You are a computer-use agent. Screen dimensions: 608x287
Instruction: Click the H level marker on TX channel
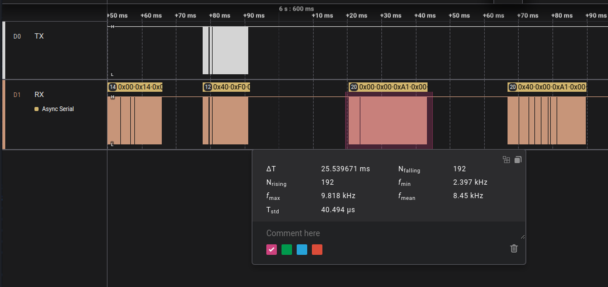tap(113, 27)
